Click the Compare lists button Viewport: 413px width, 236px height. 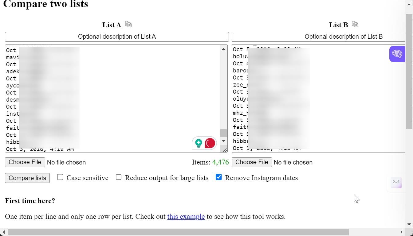(x=27, y=178)
